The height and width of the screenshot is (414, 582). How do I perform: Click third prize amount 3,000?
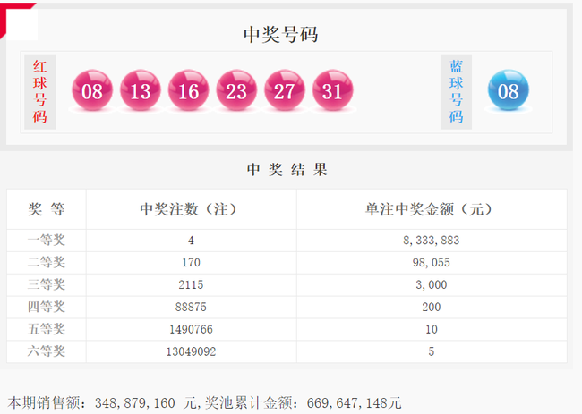(x=432, y=285)
